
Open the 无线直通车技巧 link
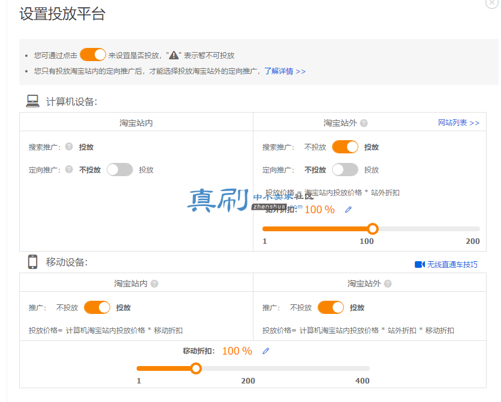[x=452, y=264]
